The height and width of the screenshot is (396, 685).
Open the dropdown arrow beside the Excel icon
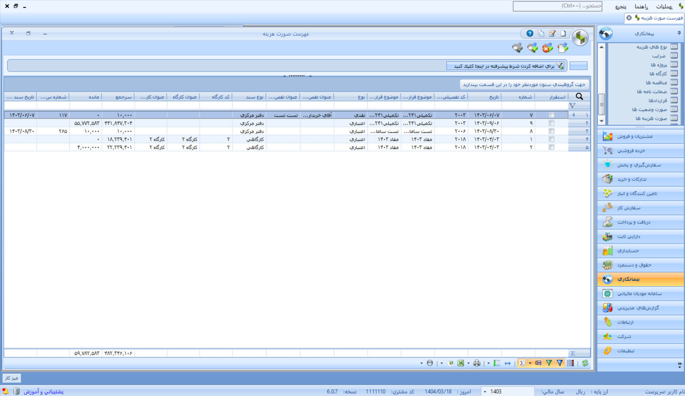click(x=468, y=363)
